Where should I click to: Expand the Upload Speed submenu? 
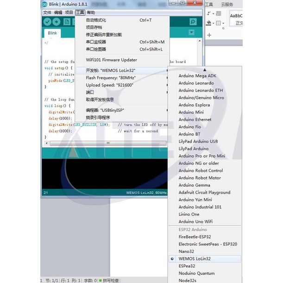(122, 85)
